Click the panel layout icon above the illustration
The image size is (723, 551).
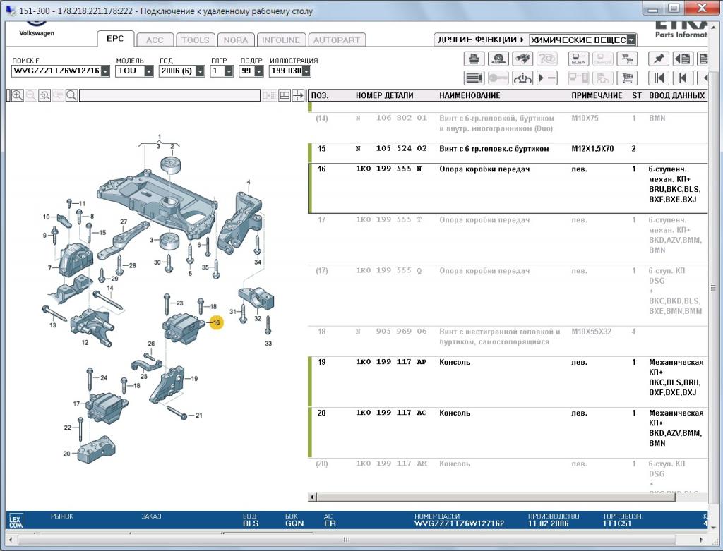coord(285,95)
